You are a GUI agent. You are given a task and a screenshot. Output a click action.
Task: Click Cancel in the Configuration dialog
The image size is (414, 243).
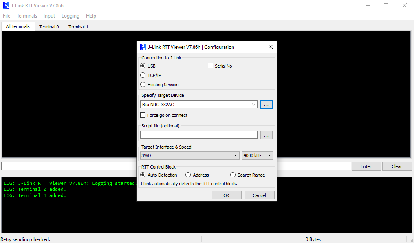click(260, 195)
